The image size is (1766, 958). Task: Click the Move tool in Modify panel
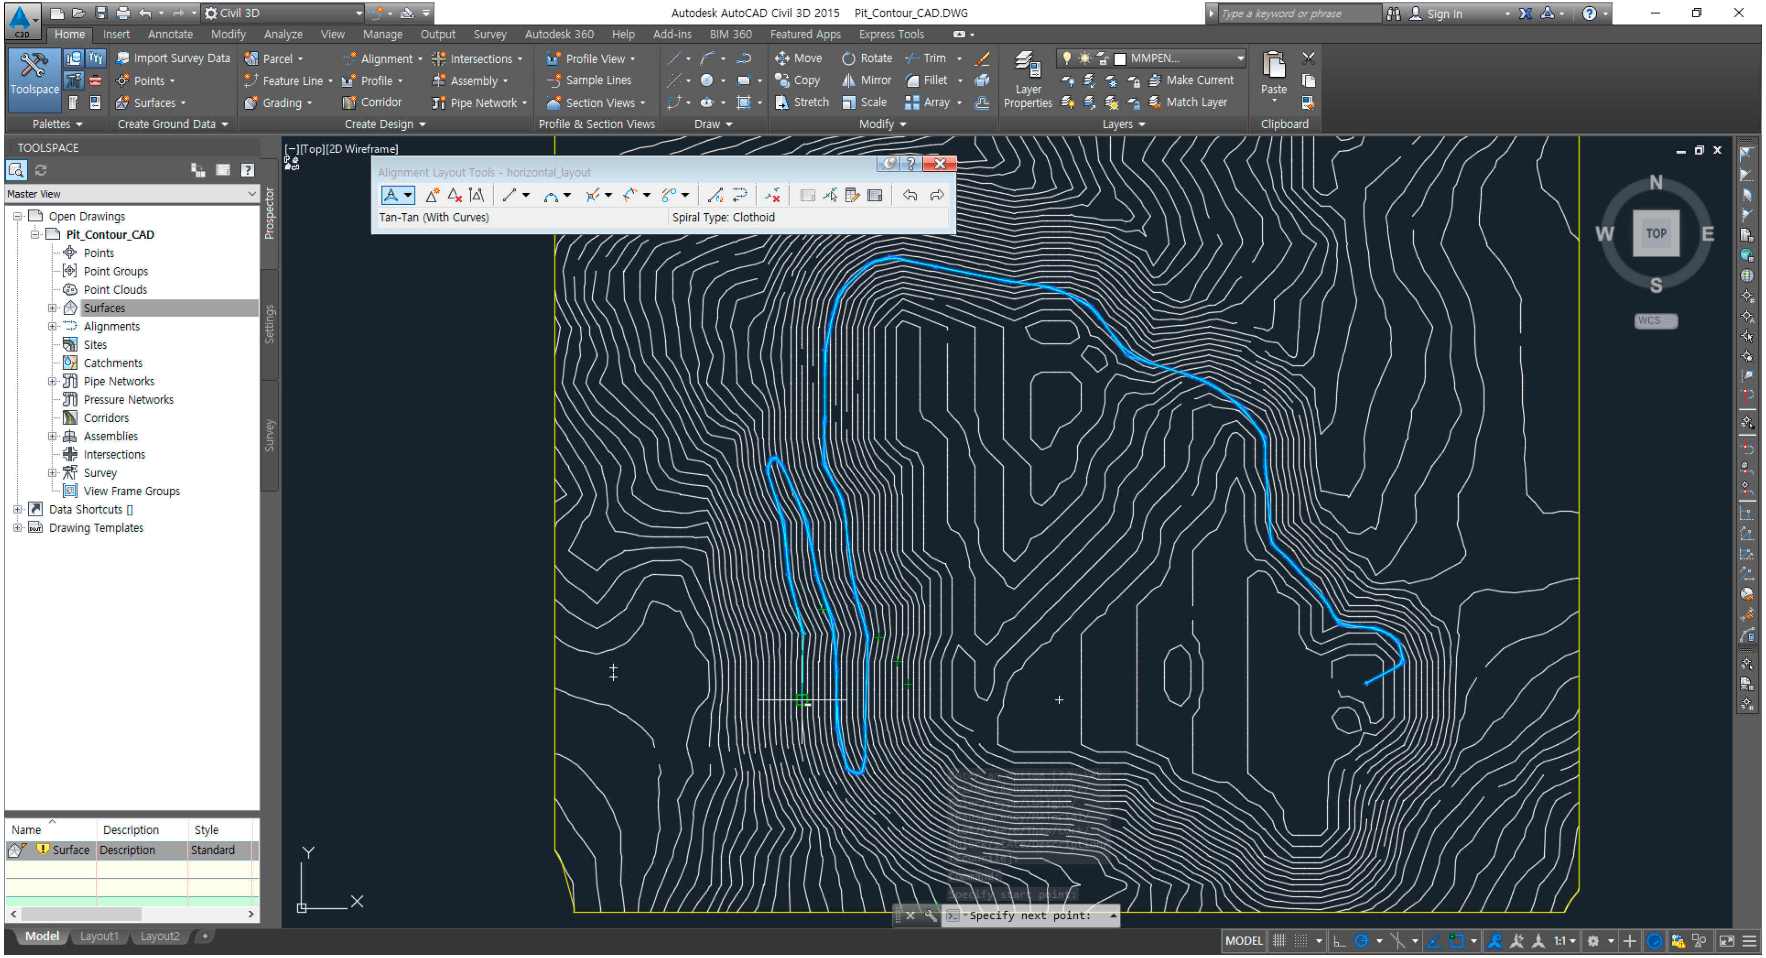[798, 58]
